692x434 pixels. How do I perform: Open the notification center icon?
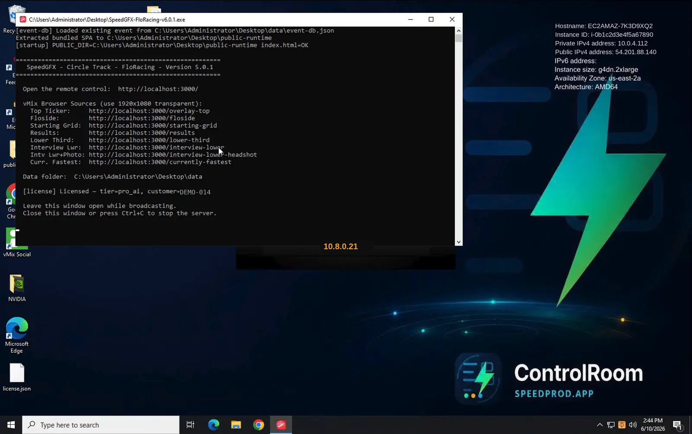pyautogui.click(x=678, y=425)
